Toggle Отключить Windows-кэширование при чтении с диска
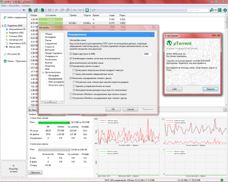Viewport: 228px width, 182px height. [71, 98]
